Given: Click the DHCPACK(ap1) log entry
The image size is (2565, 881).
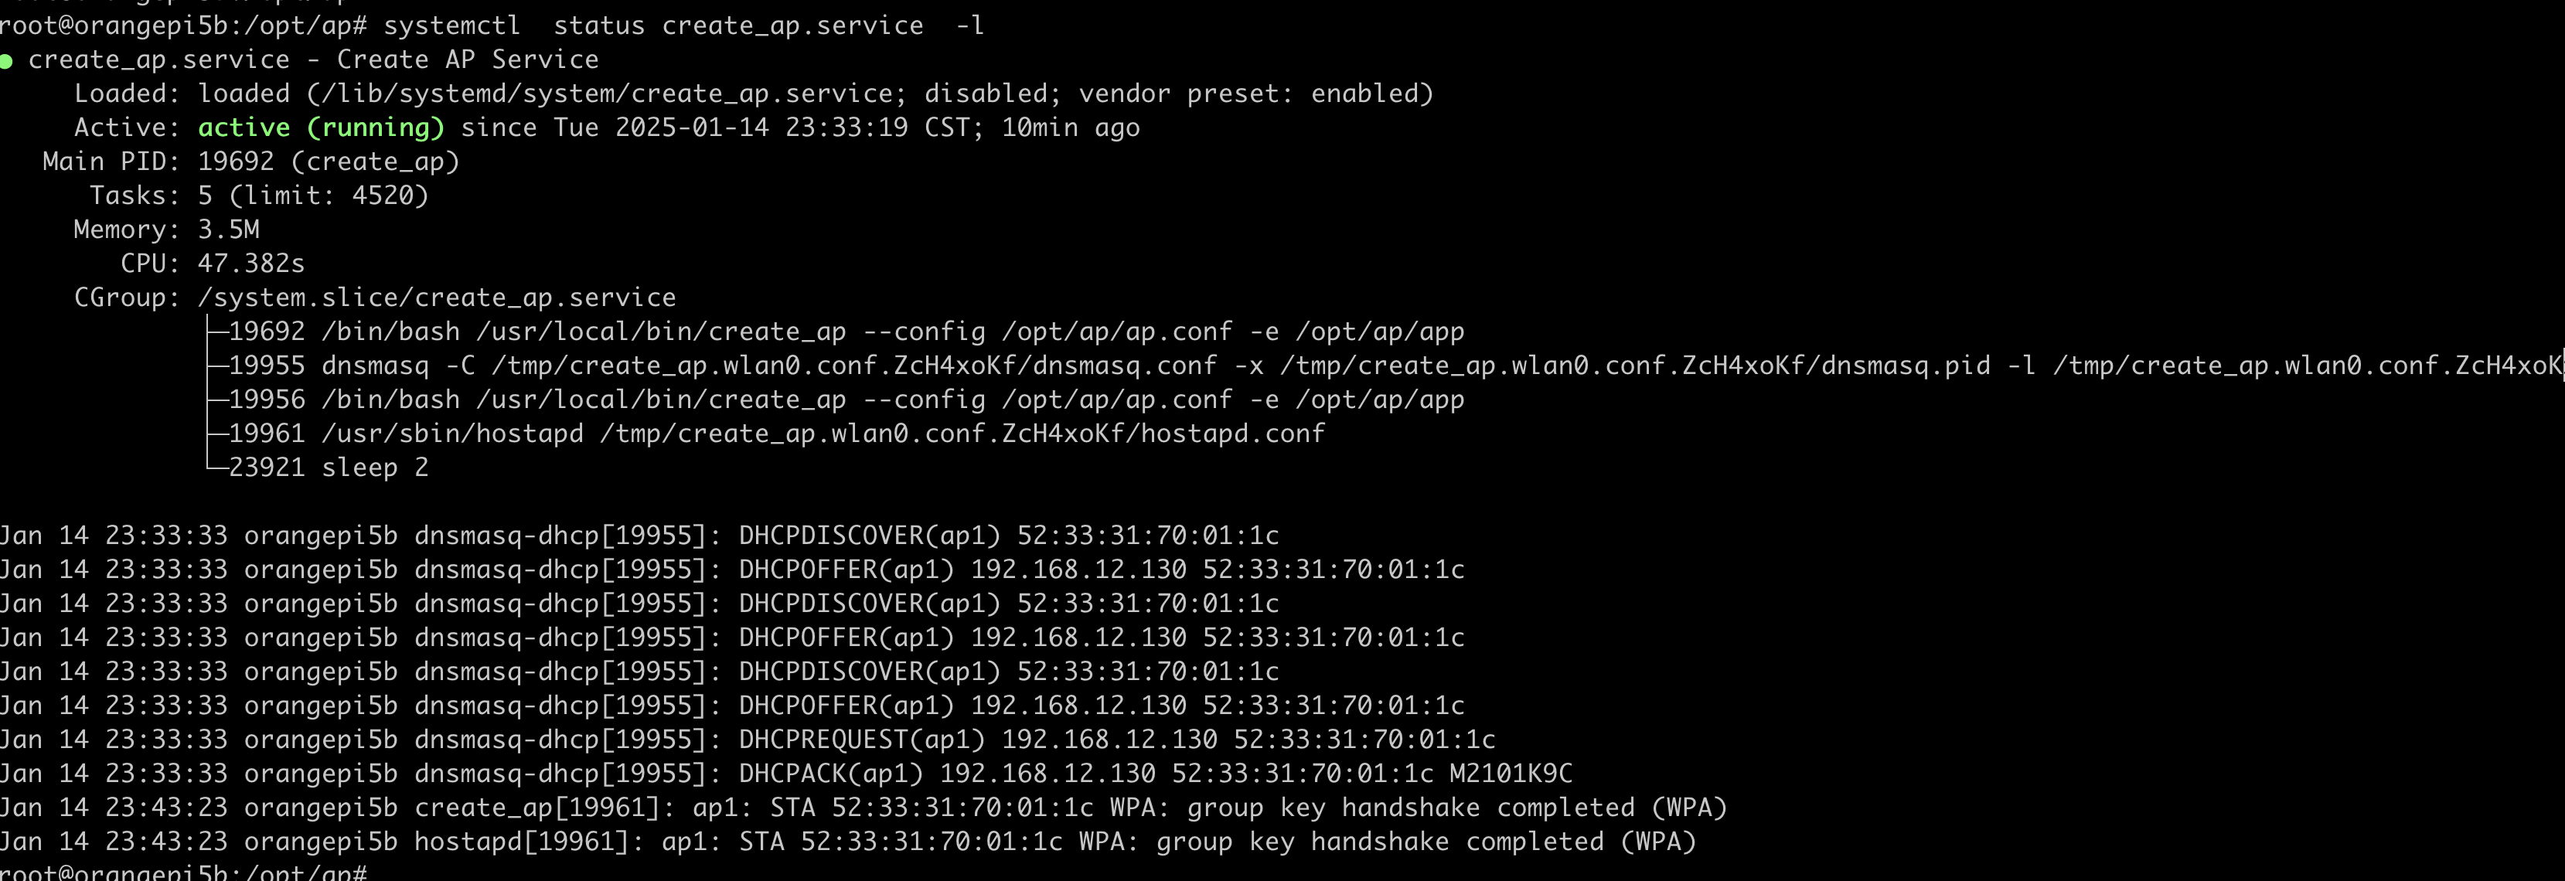Looking at the screenshot, I should point(830,774).
